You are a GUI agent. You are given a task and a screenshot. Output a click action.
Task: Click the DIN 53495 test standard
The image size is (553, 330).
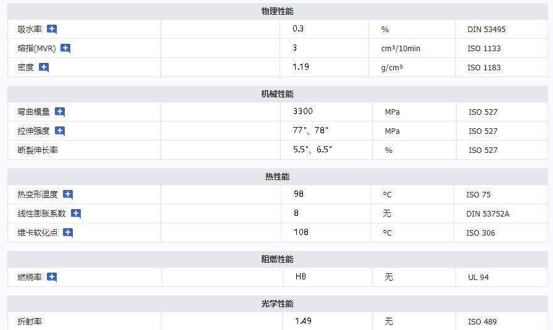(486, 29)
